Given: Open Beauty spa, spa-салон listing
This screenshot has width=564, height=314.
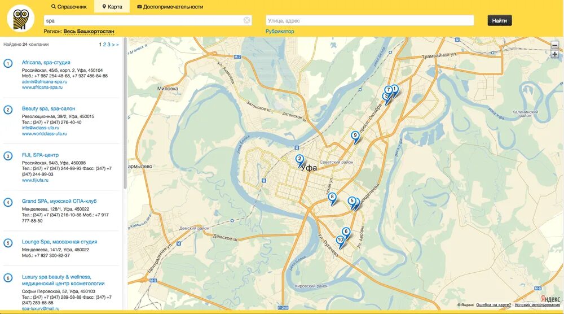Looking at the screenshot, I should (49, 108).
